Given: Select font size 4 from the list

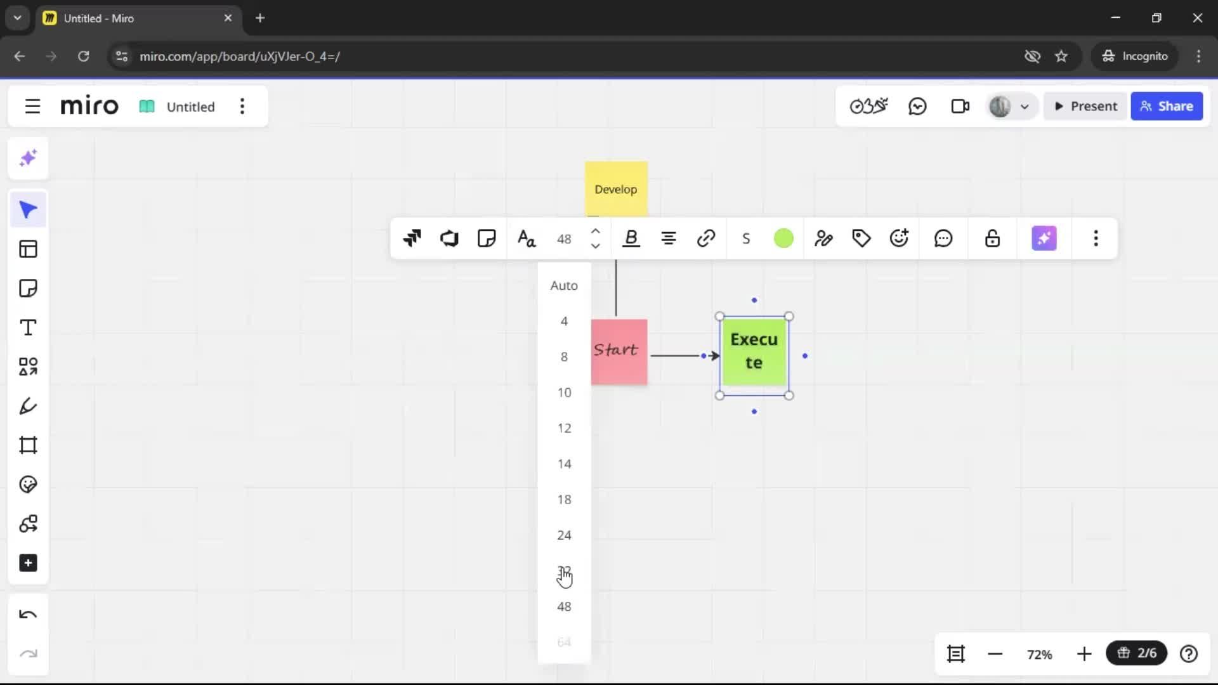Looking at the screenshot, I should (564, 322).
